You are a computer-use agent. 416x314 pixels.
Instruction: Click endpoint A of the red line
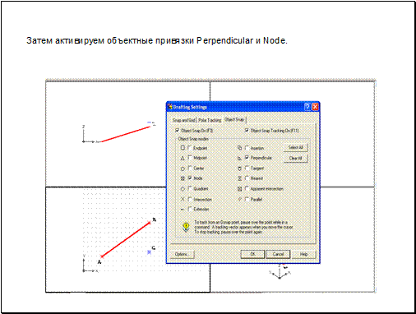[102, 256]
